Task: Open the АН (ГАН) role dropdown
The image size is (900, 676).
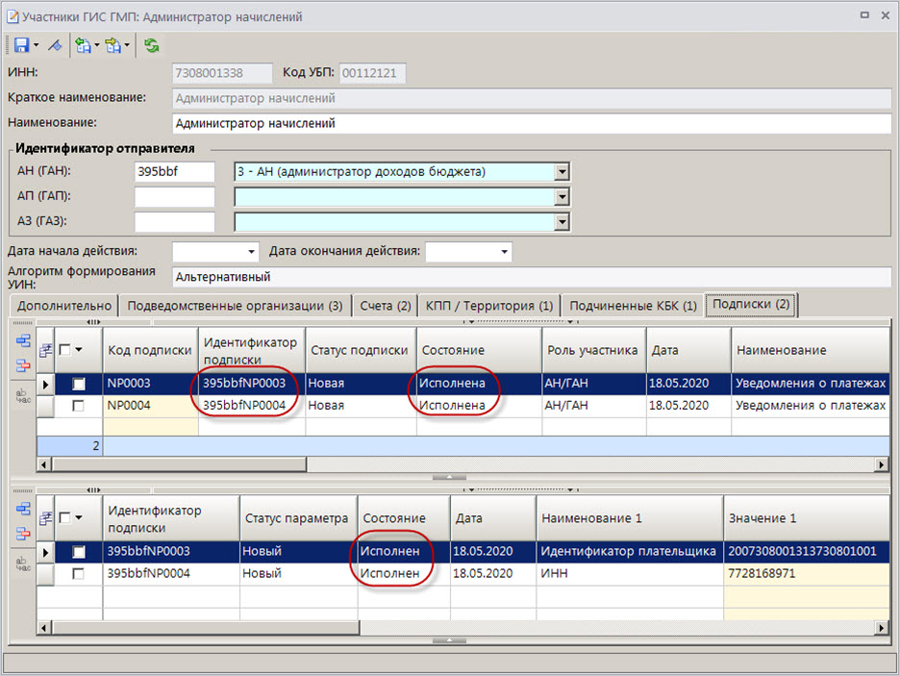Action: [x=562, y=172]
